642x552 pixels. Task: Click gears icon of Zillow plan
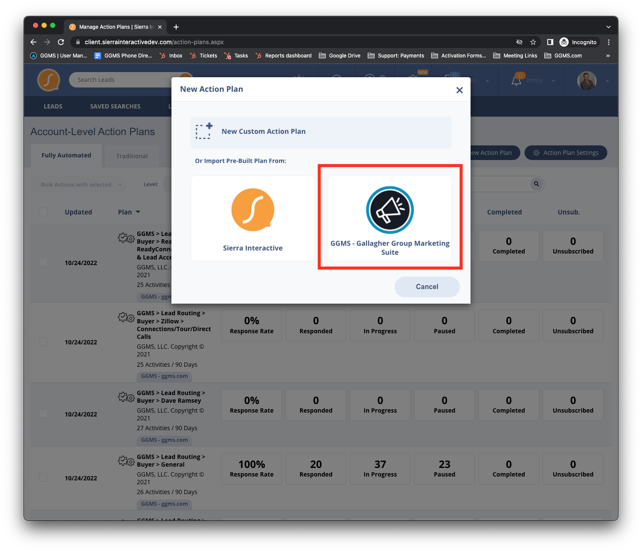click(x=126, y=317)
